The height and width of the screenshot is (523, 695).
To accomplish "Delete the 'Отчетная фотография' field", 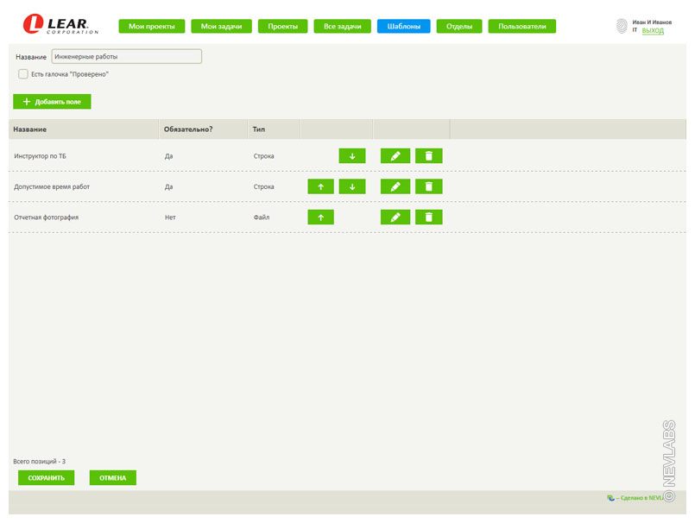I will 428,217.
